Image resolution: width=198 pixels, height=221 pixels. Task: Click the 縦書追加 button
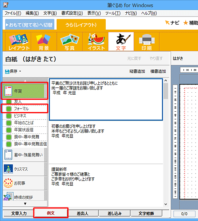[137, 71]
